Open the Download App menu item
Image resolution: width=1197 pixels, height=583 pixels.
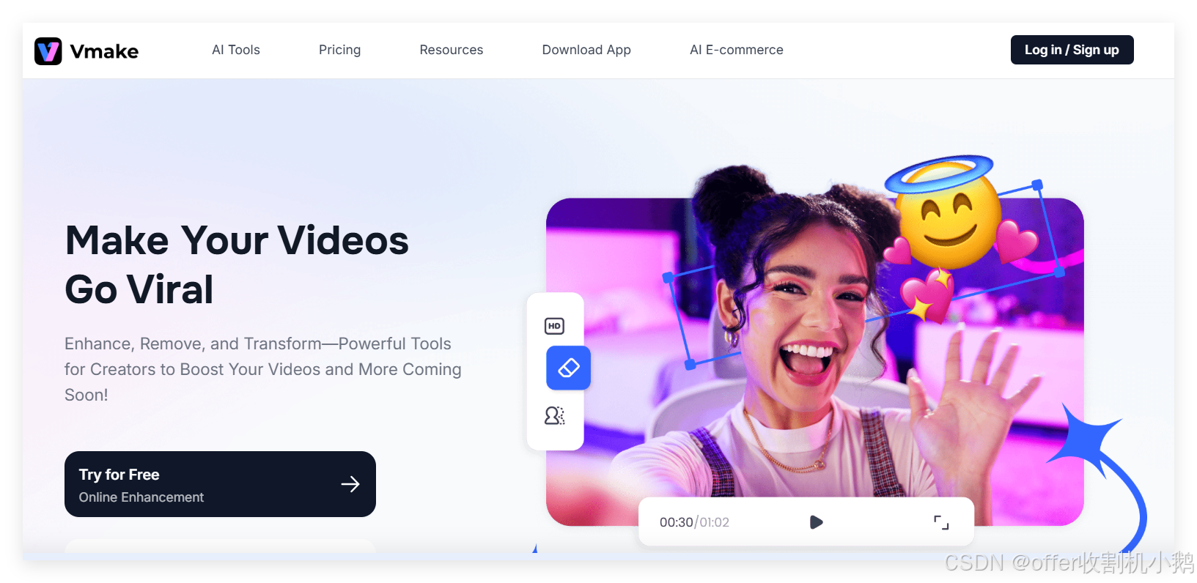[x=586, y=50]
